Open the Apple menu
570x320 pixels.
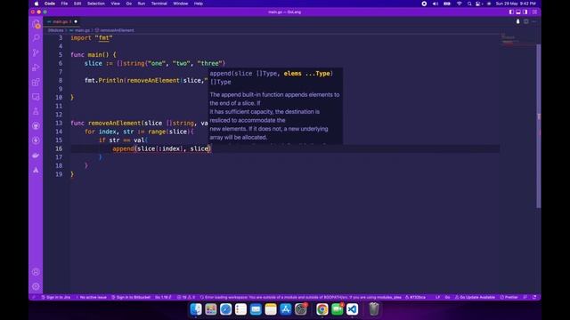click(37, 4)
